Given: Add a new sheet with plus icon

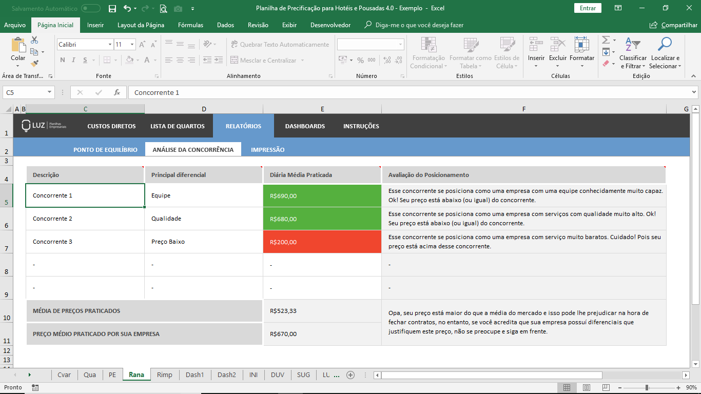Looking at the screenshot, I should (x=350, y=375).
